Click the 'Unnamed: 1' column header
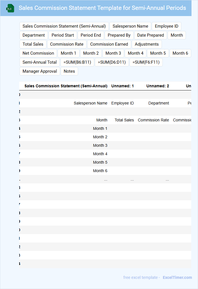Image resolution: width=198 pixels, height=289 pixels. click(122, 86)
